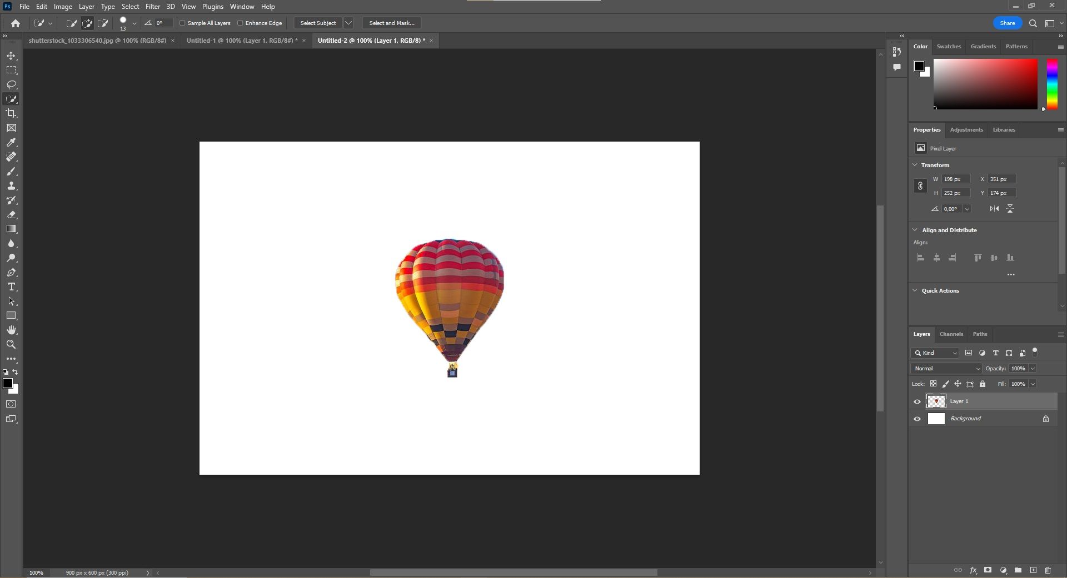Viewport: 1067px width, 578px height.
Task: Click the Share button
Action: 1007,23
